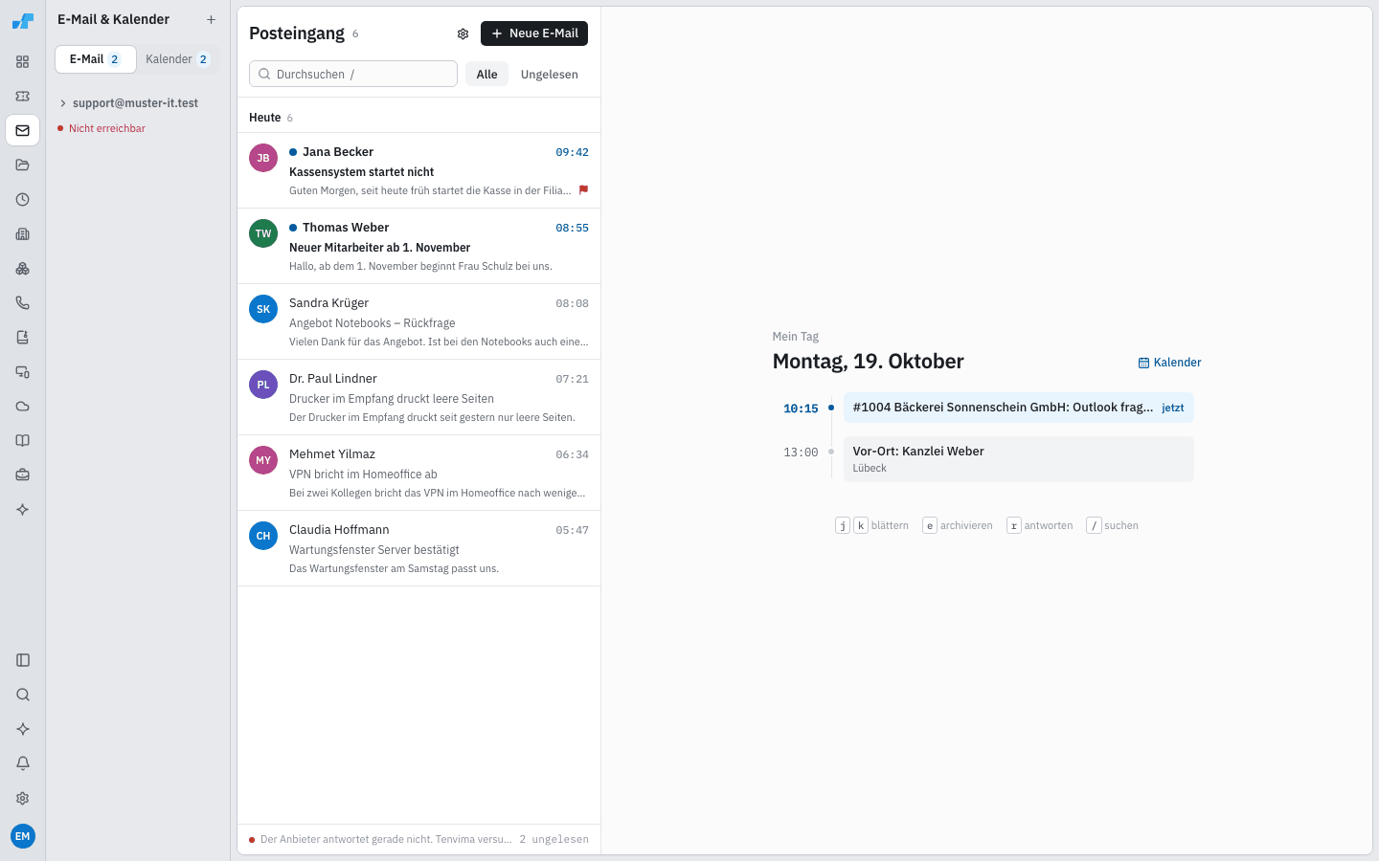
Task: Open the cloud icon in sidebar
Action: click(23, 407)
